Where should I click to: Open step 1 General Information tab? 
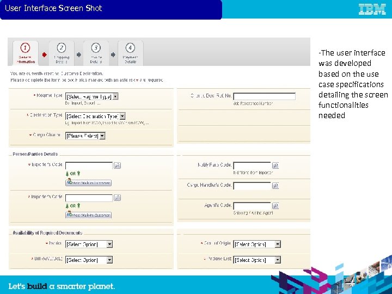coord(26,53)
